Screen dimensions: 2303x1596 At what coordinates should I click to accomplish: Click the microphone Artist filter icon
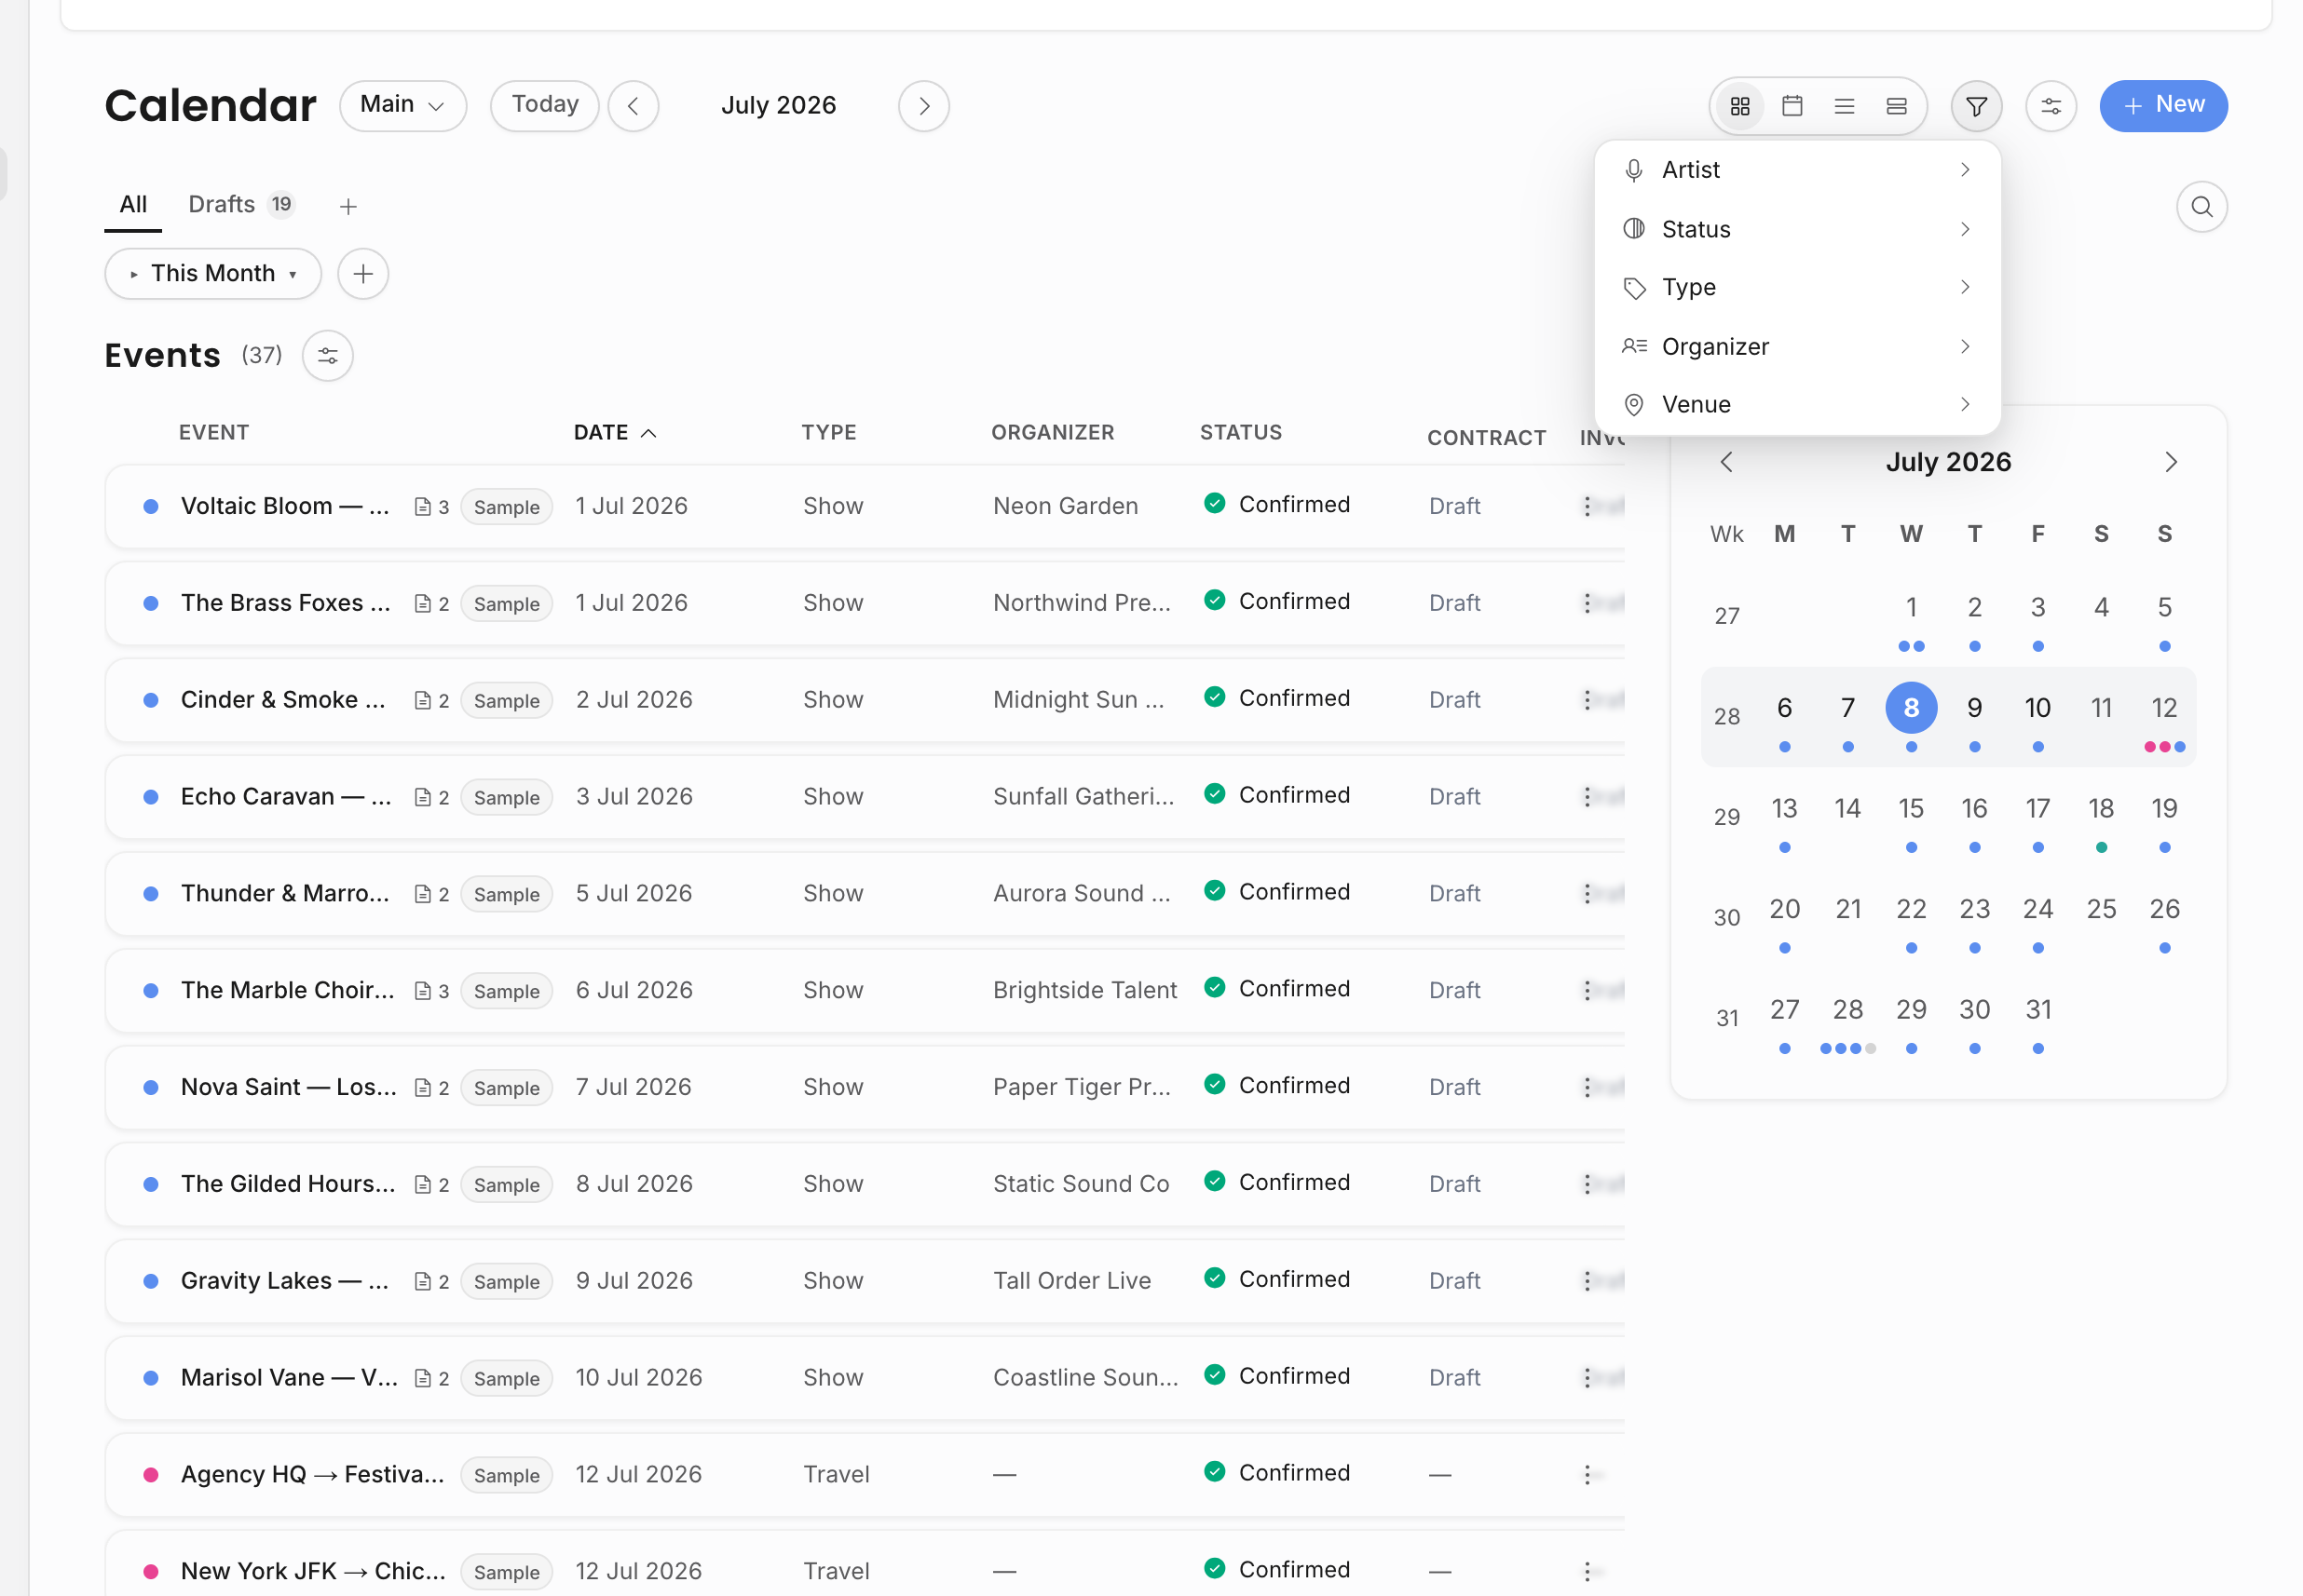click(1634, 170)
